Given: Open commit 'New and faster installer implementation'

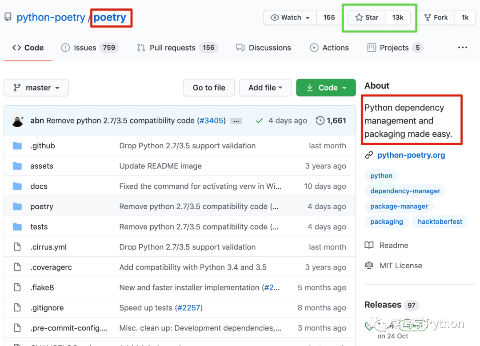Looking at the screenshot, I should pos(189,287).
